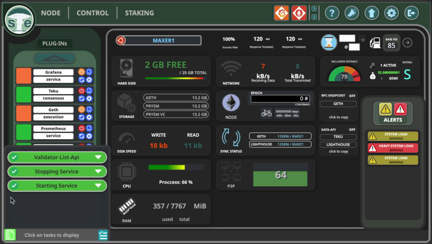432x244 pixels.
Task: Click the red critical alerts icon
Action: tap(400, 109)
